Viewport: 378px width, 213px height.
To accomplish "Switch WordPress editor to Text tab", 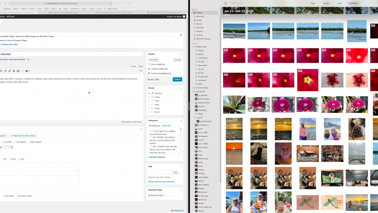I will click(141, 66).
